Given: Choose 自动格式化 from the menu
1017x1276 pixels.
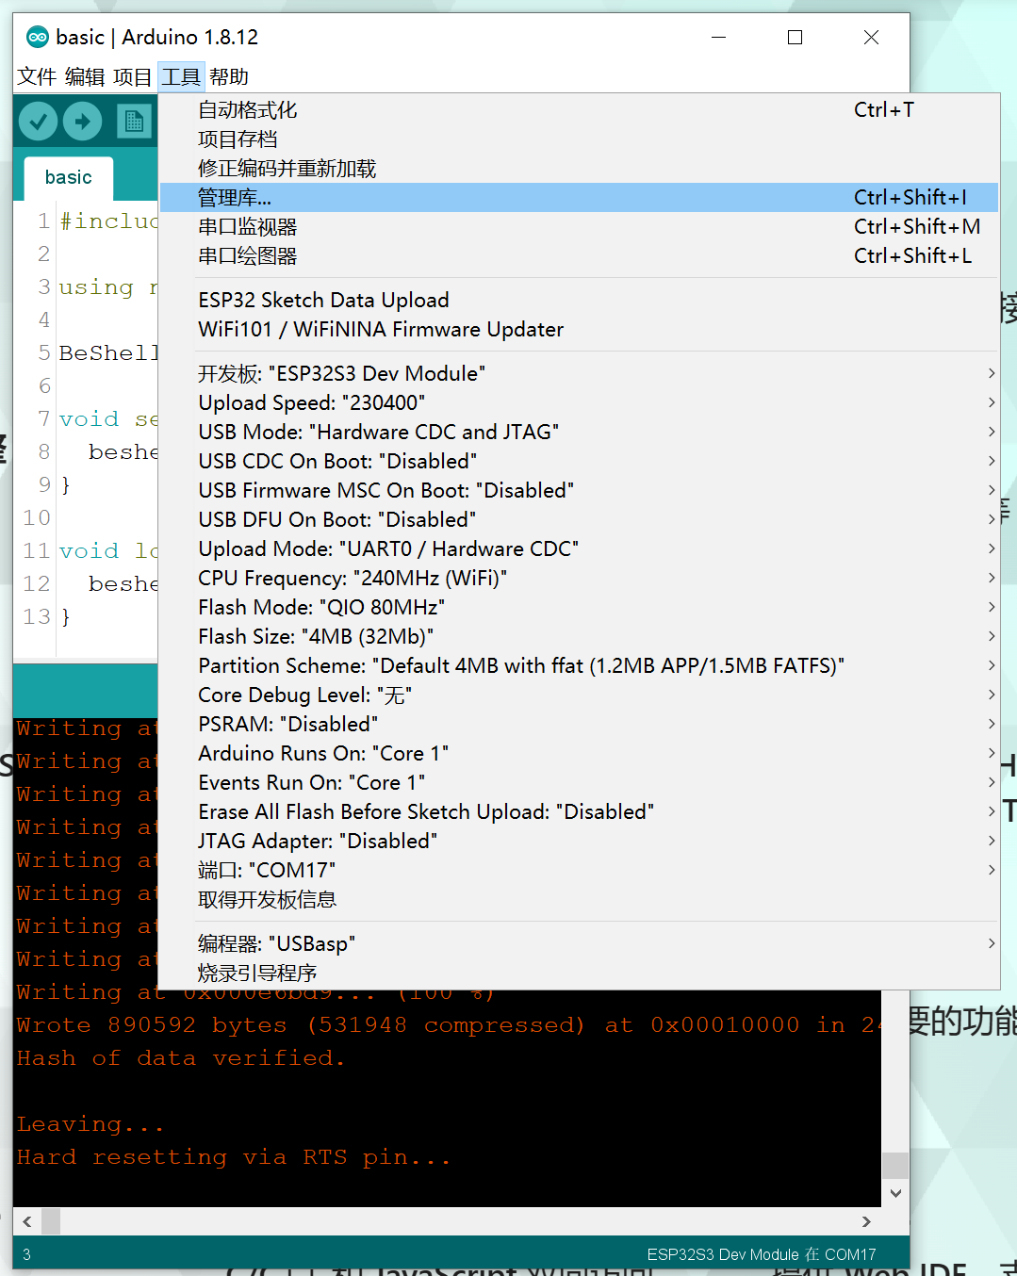Looking at the screenshot, I should [579, 110].
